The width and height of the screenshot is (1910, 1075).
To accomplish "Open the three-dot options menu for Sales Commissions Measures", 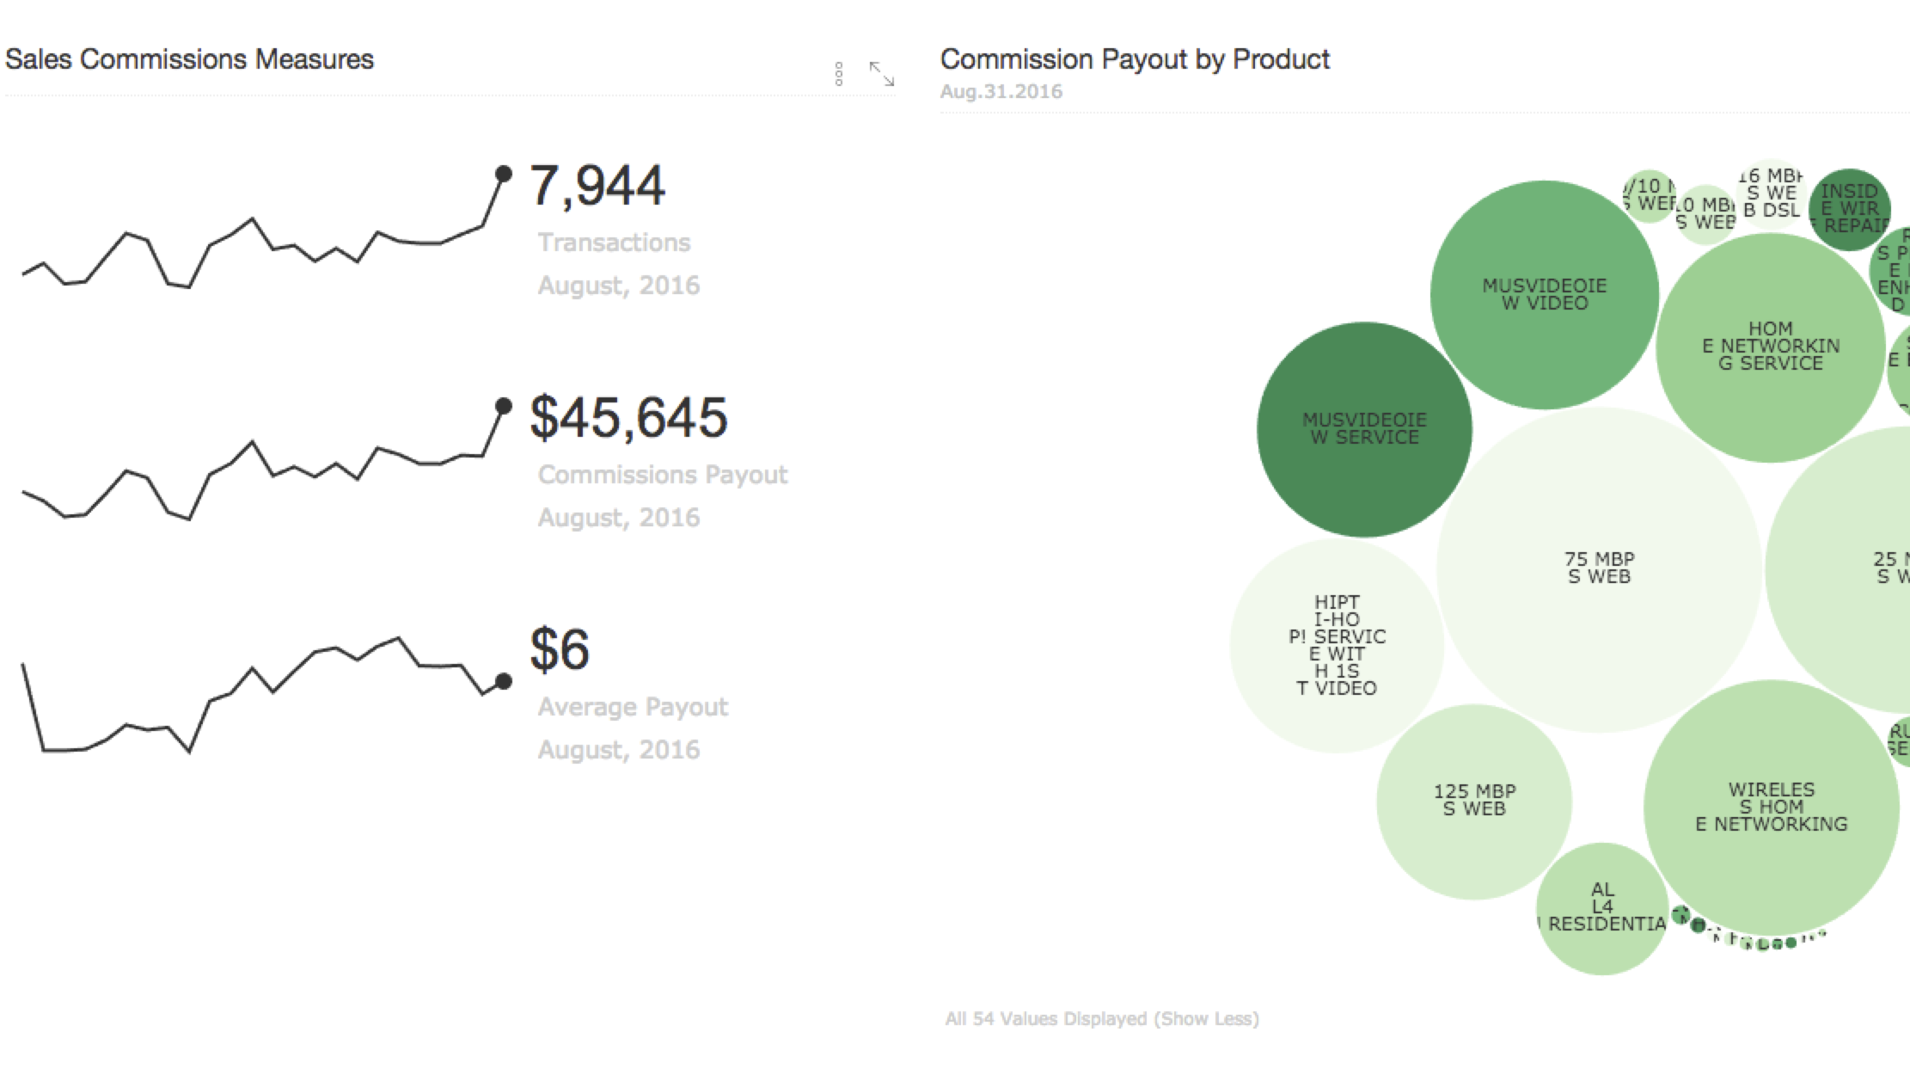I will tap(839, 74).
